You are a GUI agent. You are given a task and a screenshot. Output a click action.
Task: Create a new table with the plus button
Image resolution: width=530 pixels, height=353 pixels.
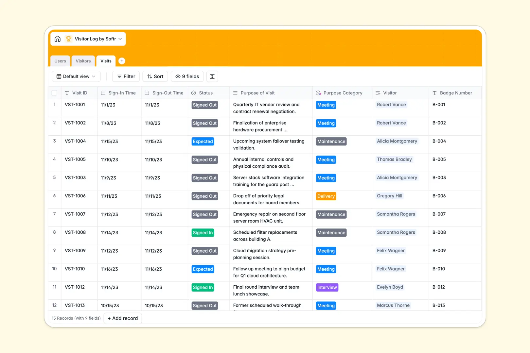point(122,61)
